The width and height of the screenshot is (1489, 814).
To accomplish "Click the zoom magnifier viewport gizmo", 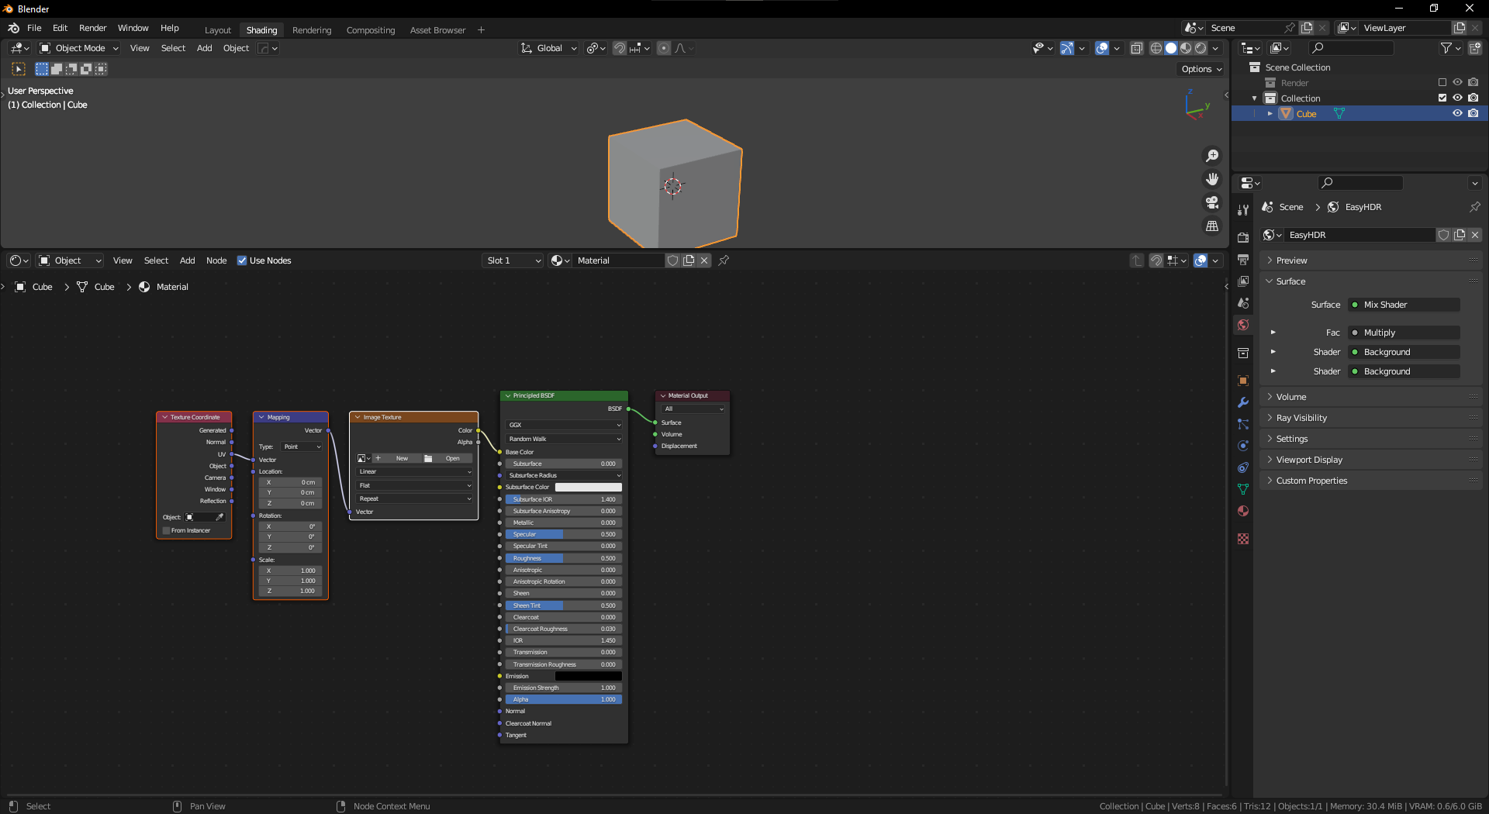I will pyautogui.click(x=1212, y=156).
